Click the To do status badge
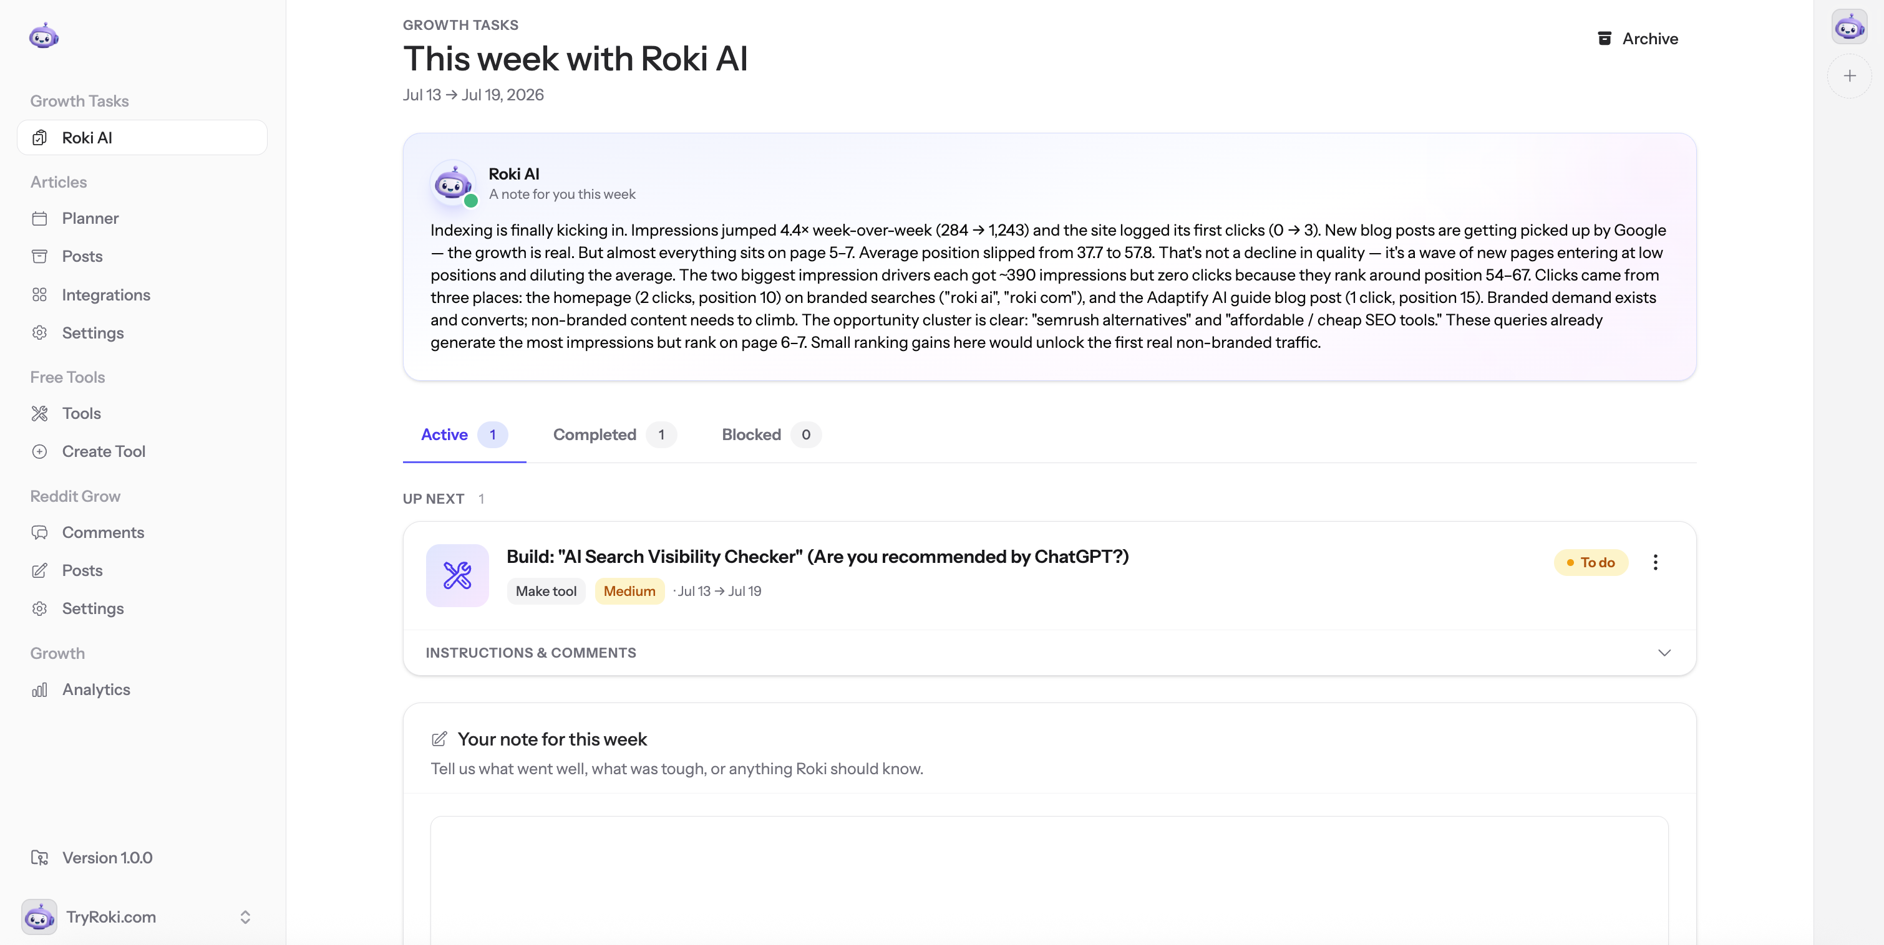Image resolution: width=1884 pixels, height=945 pixels. tap(1591, 562)
